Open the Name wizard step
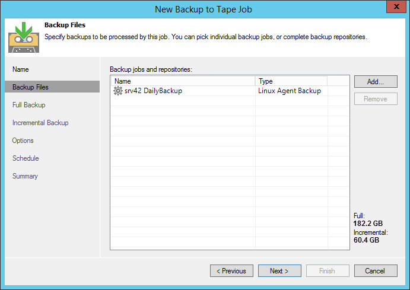 click(21, 69)
